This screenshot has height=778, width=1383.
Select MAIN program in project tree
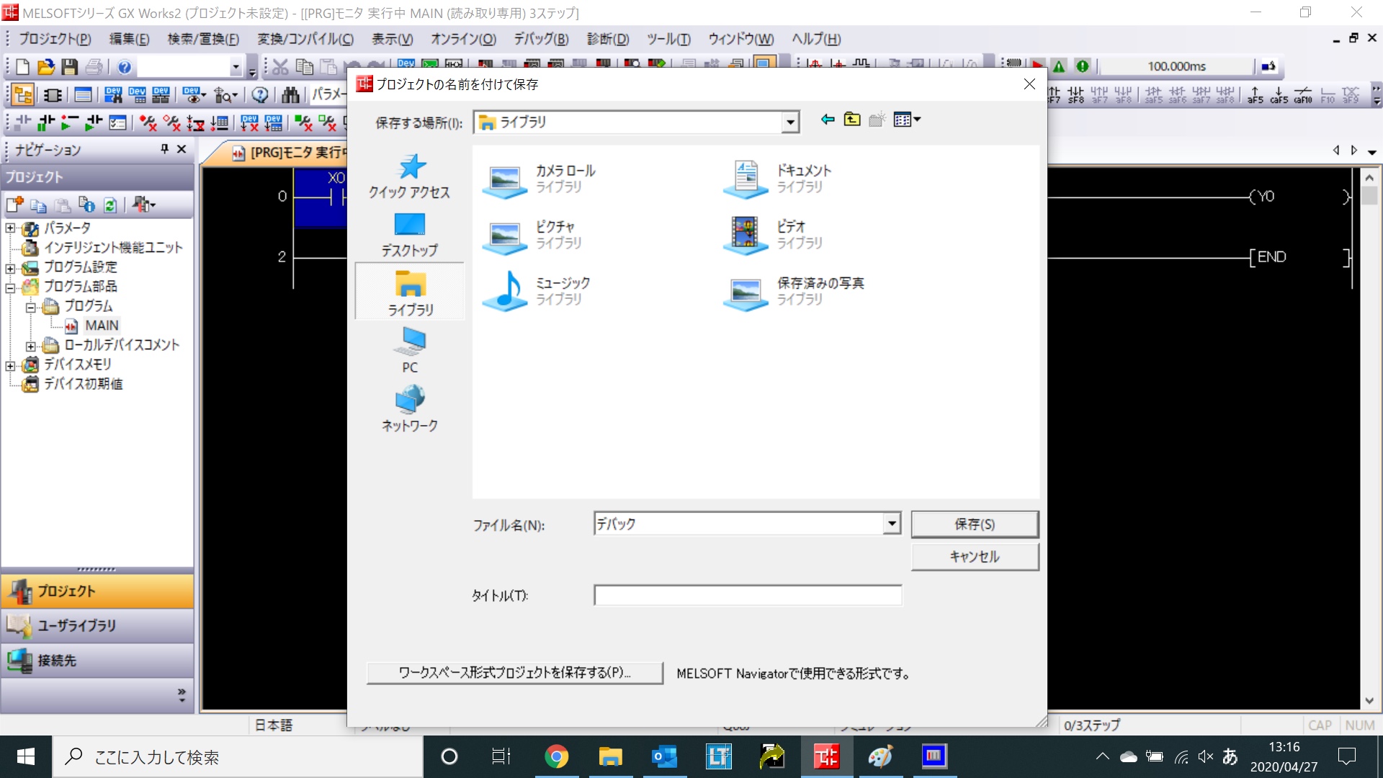(101, 326)
